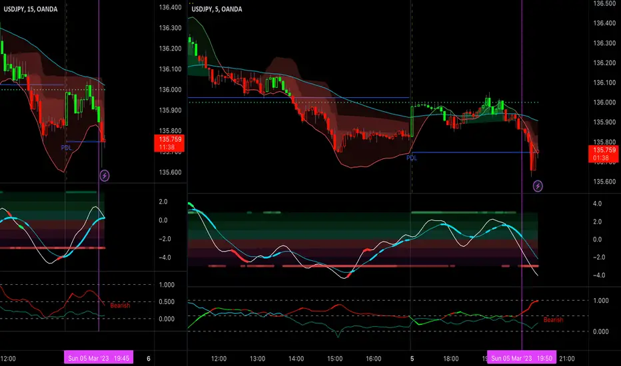This screenshot has height=366, width=621.
Task: Select the USDJPY, 5, OANDA chart title
Action: point(217,9)
